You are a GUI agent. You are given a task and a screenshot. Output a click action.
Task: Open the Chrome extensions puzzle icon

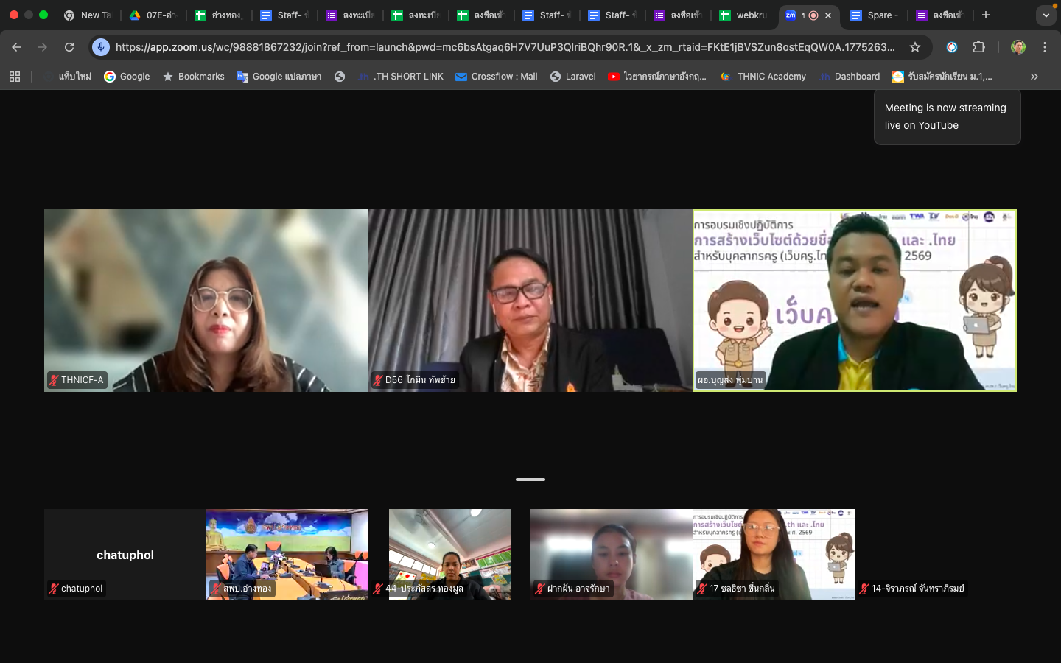point(978,47)
